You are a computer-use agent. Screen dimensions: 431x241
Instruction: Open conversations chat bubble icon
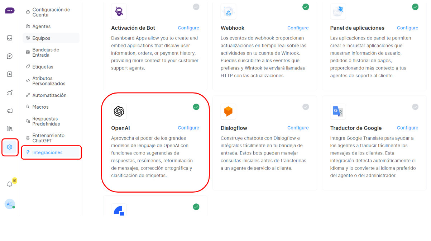pyautogui.click(x=10, y=56)
